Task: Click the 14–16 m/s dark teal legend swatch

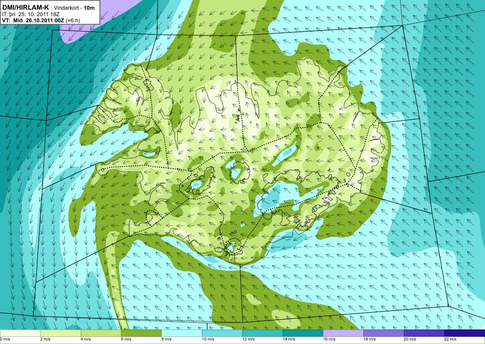Action: click(303, 333)
